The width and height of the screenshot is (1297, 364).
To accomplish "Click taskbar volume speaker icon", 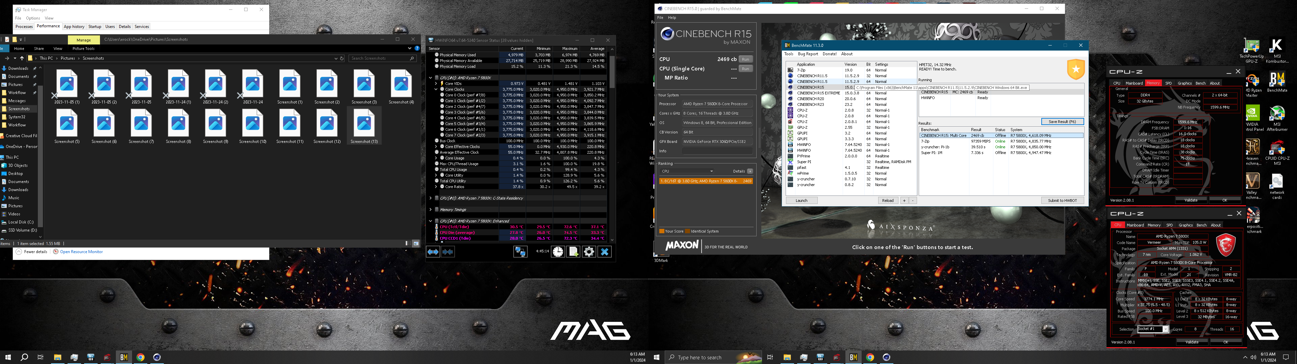I will pyautogui.click(x=1253, y=357).
